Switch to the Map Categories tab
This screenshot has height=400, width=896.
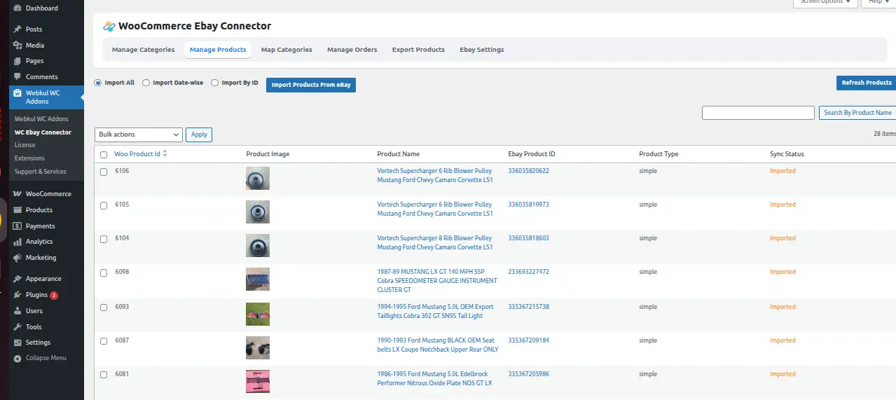(x=287, y=50)
